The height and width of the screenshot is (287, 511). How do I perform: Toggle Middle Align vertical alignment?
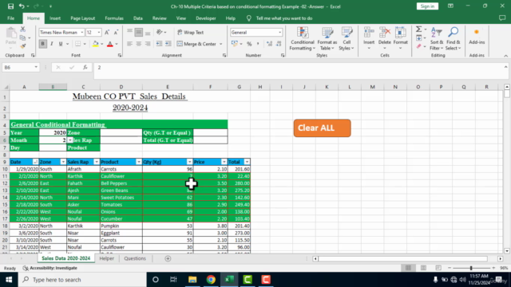[x=139, y=32]
